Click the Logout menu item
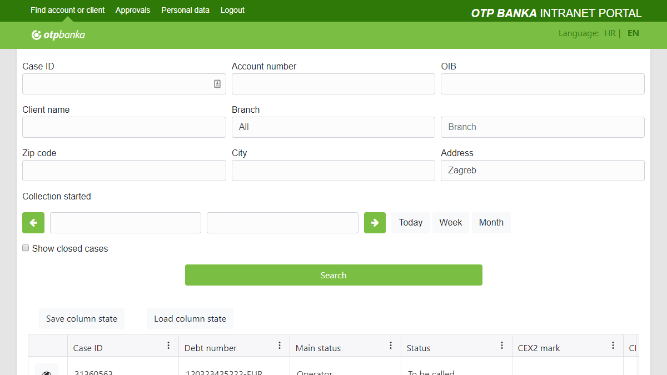 (x=232, y=10)
